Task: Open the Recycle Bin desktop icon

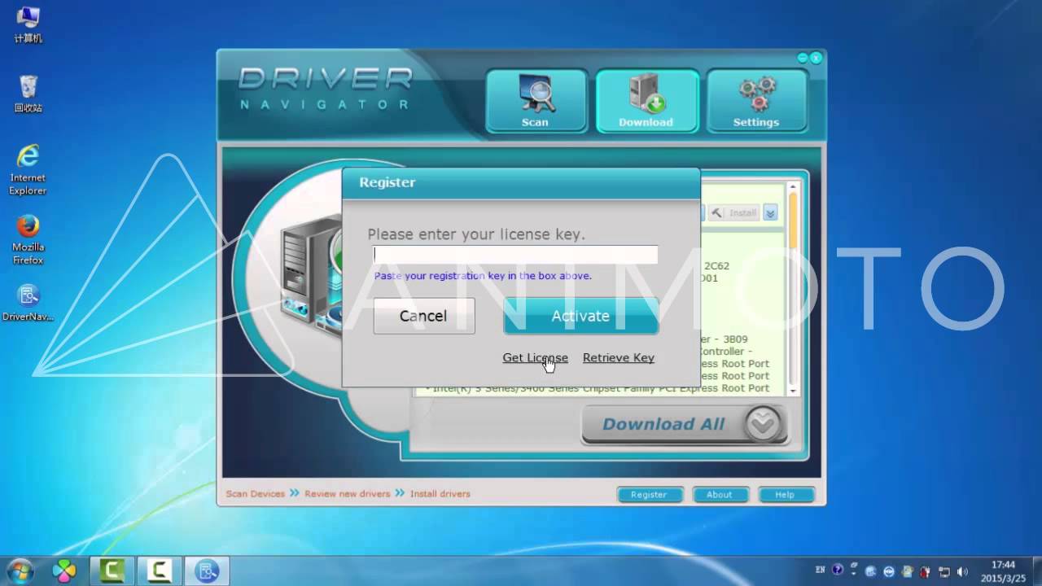Action: pos(28,94)
